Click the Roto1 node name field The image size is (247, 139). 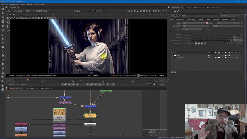click(x=200, y=16)
